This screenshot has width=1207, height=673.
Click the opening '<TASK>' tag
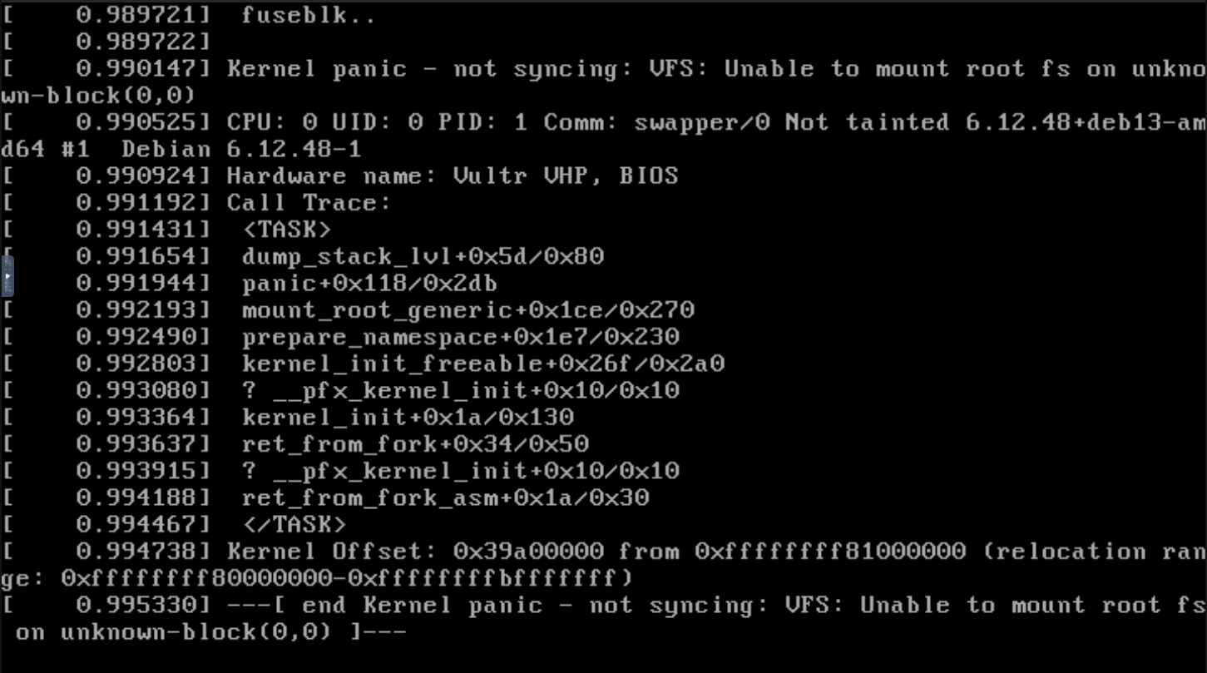[x=286, y=229]
